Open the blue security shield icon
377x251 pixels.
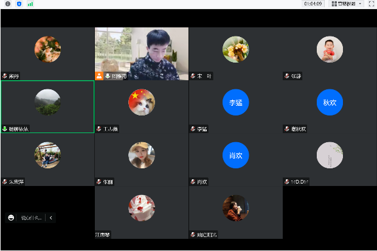pyautogui.click(x=19, y=4)
